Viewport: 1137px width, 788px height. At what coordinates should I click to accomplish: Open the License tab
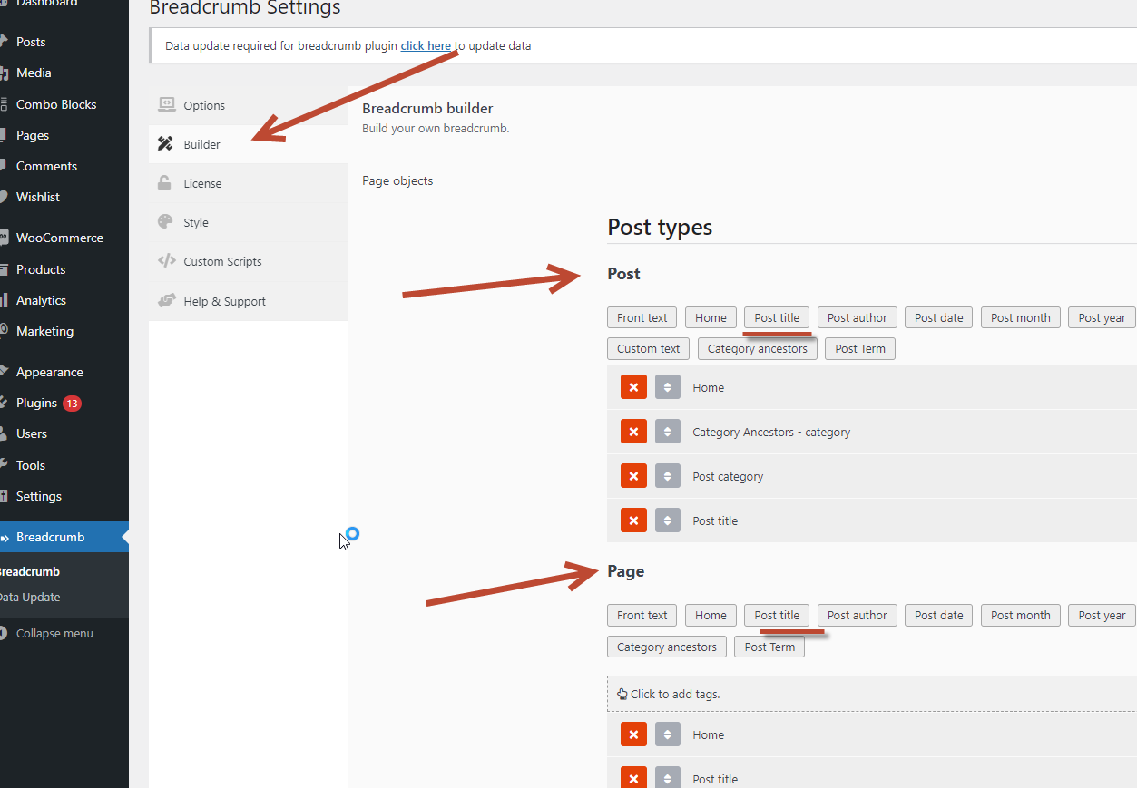249,183
